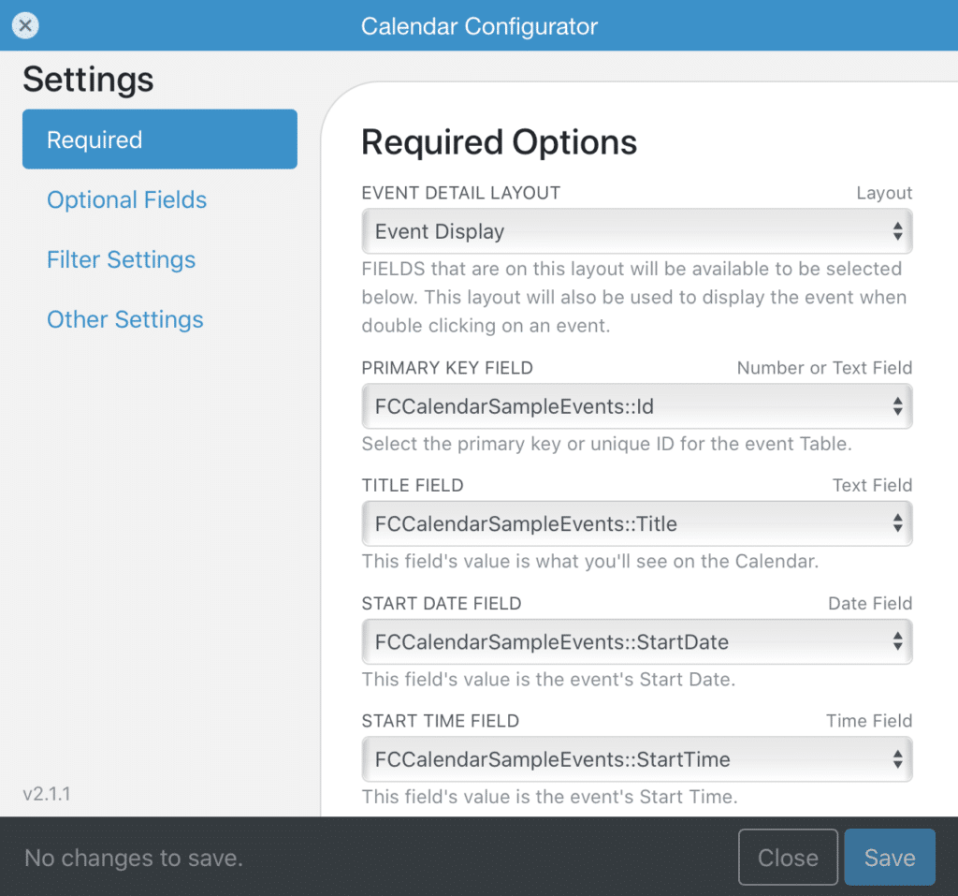958x896 pixels.
Task: Click the START DATE FIELD label
Action: point(442,603)
